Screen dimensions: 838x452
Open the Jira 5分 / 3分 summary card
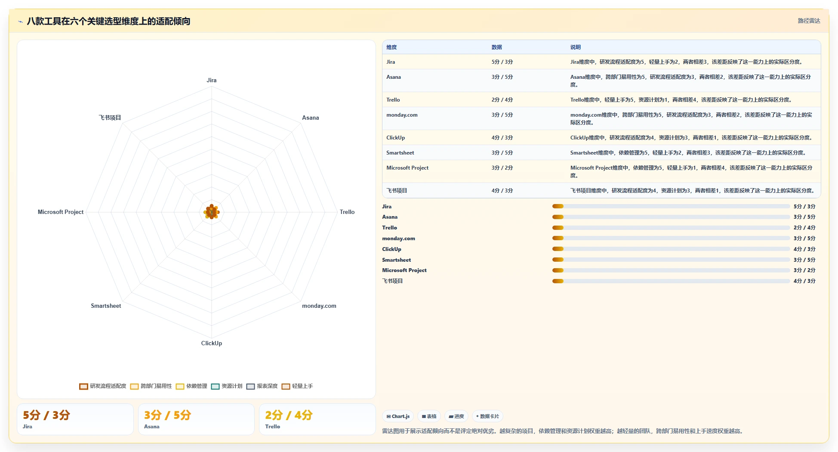[75, 419]
